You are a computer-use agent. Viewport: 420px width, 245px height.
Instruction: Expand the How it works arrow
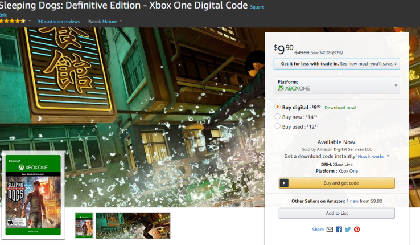(x=388, y=156)
